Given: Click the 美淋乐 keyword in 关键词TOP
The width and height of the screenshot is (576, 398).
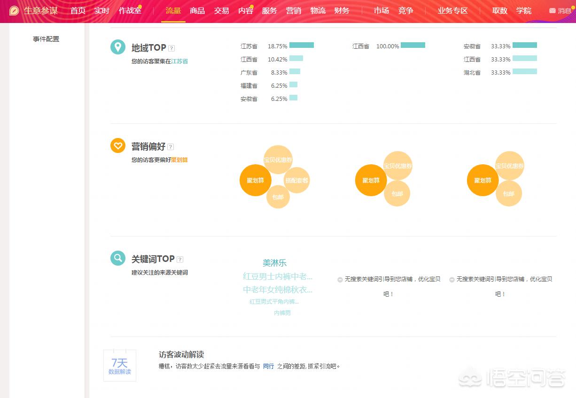Looking at the screenshot, I should point(274,263).
